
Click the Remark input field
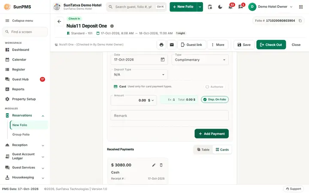[170, 116]
